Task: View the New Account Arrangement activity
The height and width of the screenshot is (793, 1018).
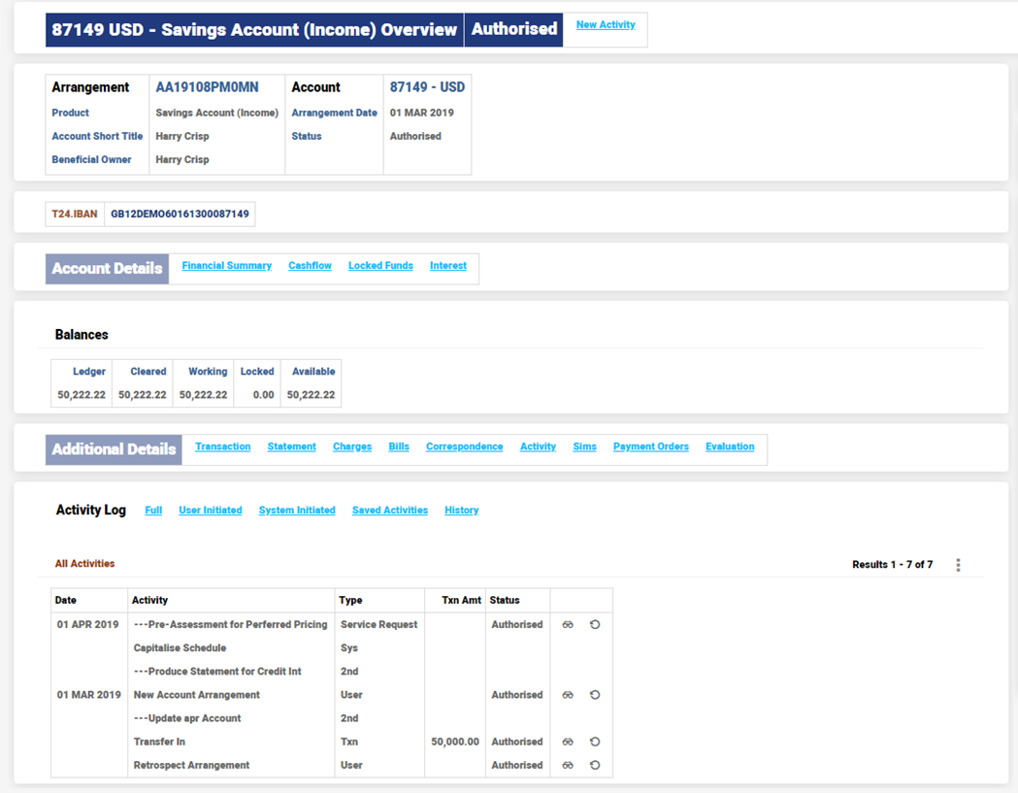Action: (568, 695)
